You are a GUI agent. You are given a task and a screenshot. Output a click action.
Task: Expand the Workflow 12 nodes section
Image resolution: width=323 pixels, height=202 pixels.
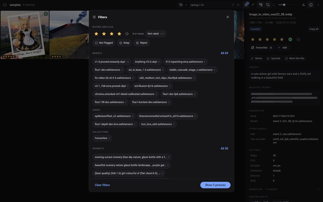click(x=284, y=189)
